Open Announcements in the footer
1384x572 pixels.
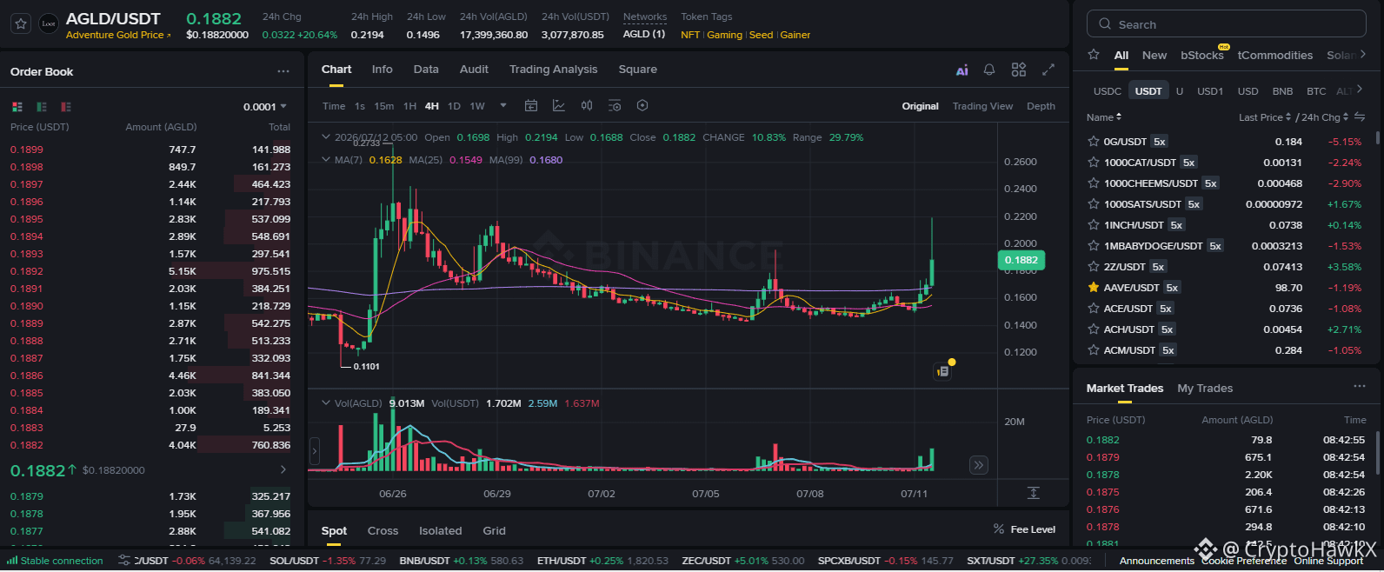click(x=1156, y=561)
